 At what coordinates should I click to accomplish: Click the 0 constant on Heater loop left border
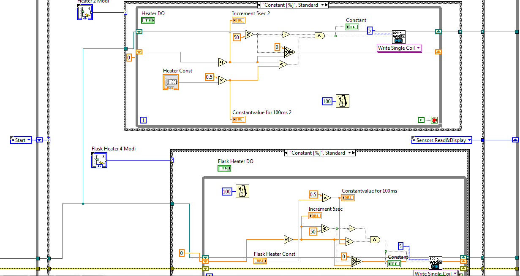(x=130, y=57)
